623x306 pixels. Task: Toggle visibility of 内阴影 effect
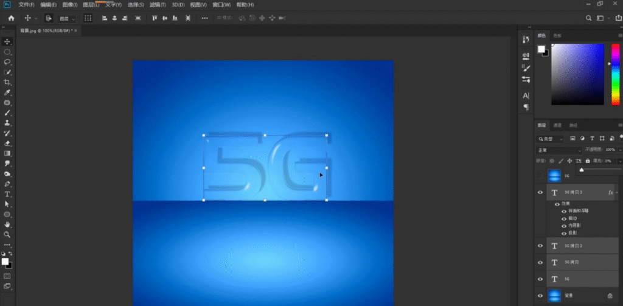pyautogui.click(x=564, y=226)
